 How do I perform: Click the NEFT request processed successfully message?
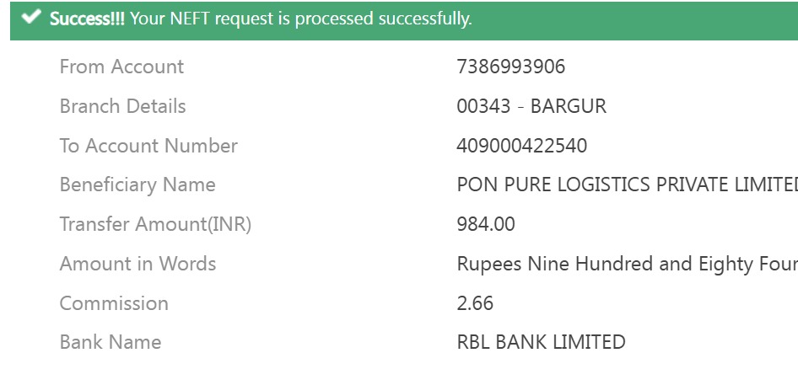[x=301, y=19]
